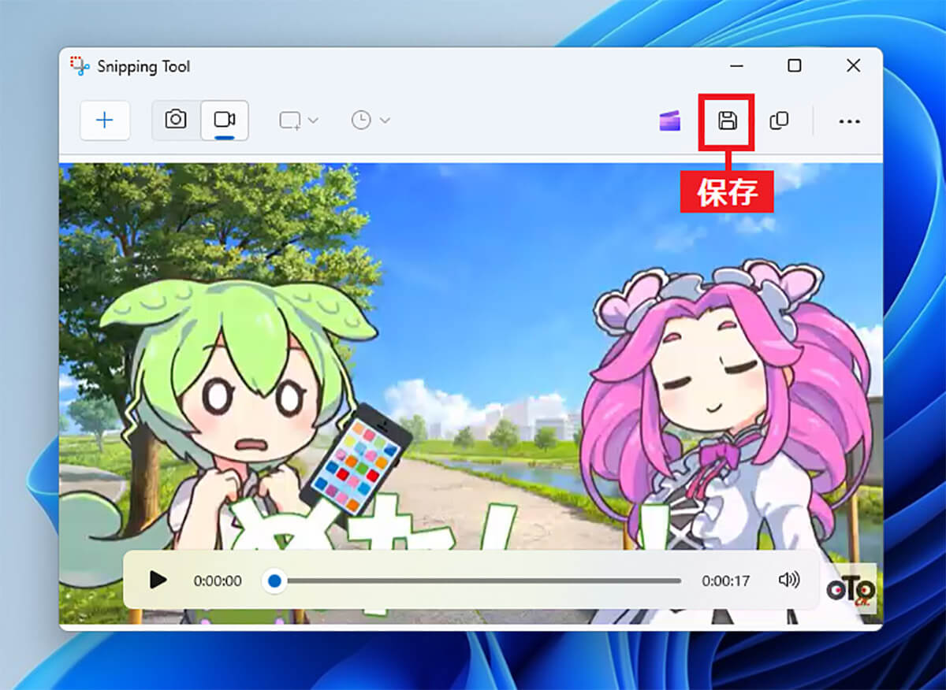The height and width of the screenshot is (690, 946).
Task: Switch to screenshot Snip mode camera icon
Action: point(176,120)
